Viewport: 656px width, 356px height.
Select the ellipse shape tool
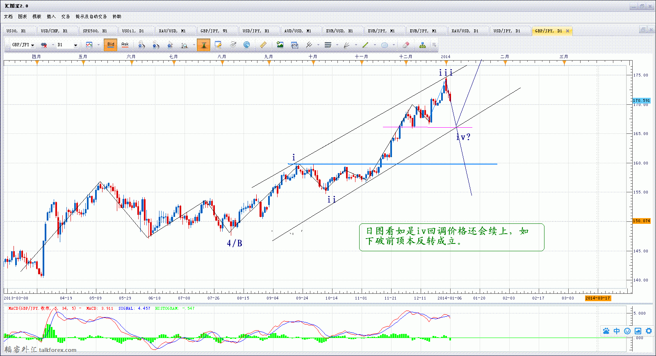click(x=384, y=45)
